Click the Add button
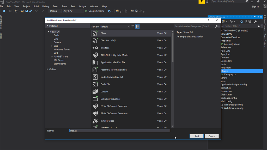Screen dimensions: 267x150 coord(197,136)
